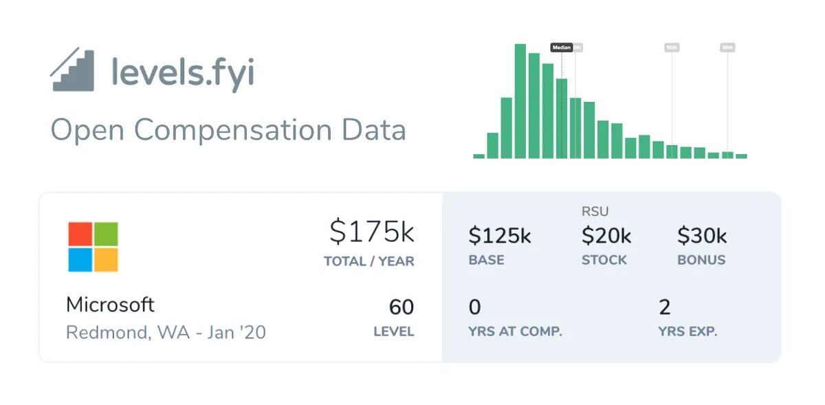Click the $125k base salary value
The width and height of the screenshot is (825, 405).
(499, 236)
